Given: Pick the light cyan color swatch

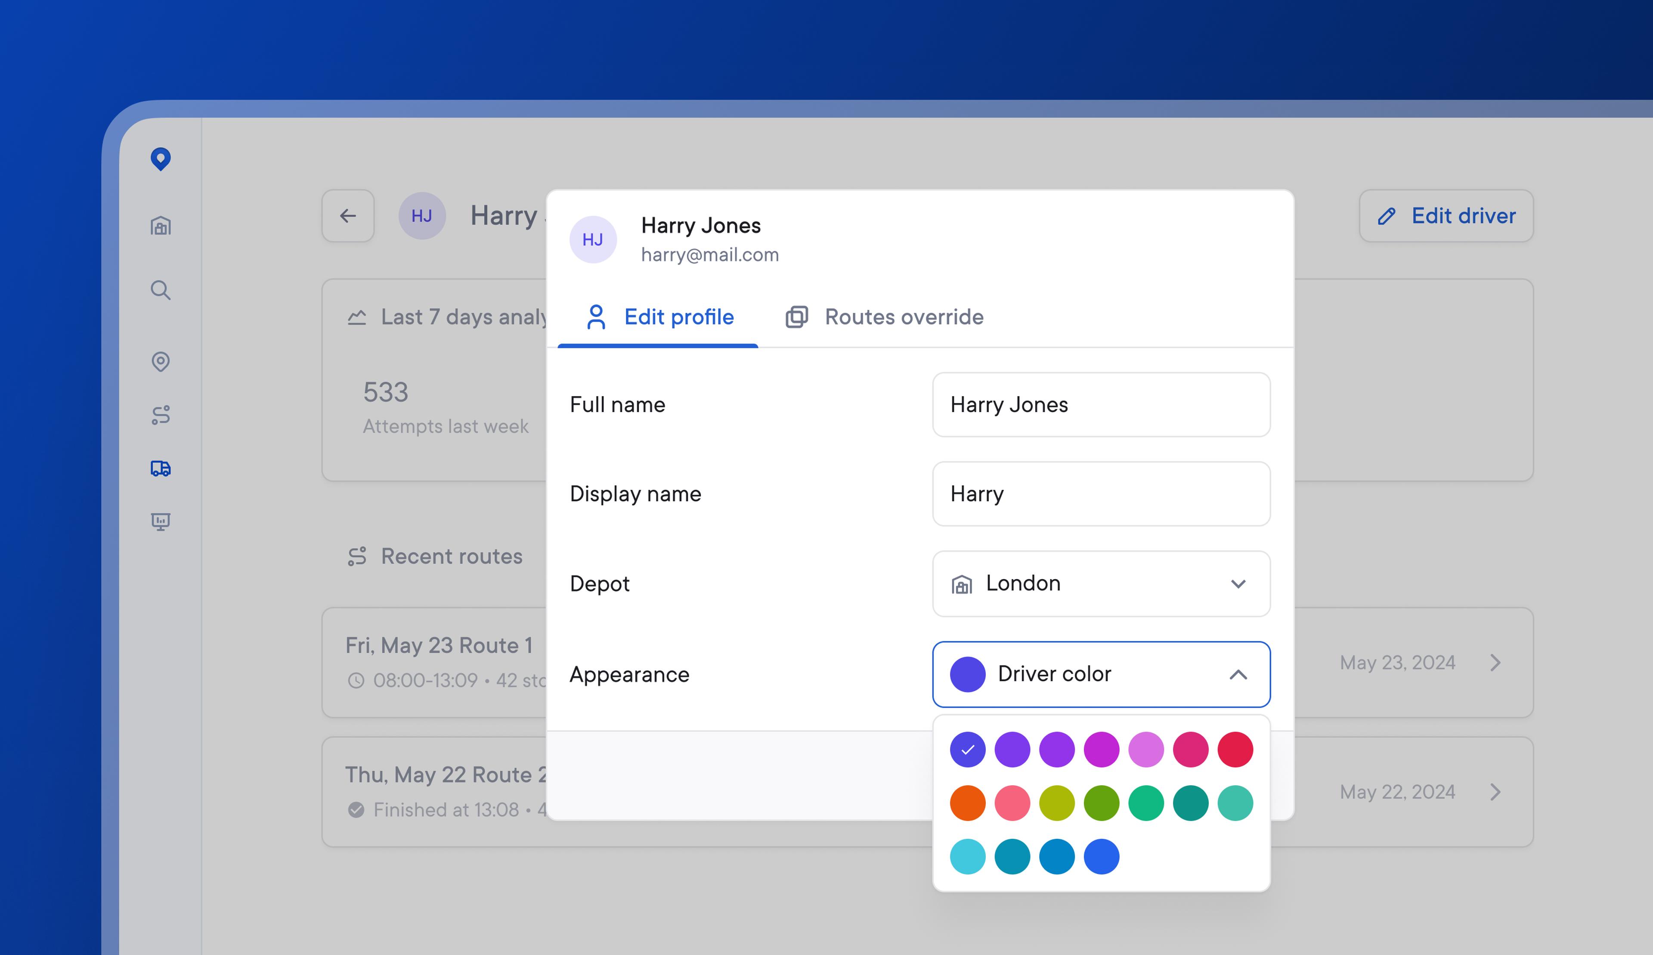Looking at the screenshot, I should 968,856.
